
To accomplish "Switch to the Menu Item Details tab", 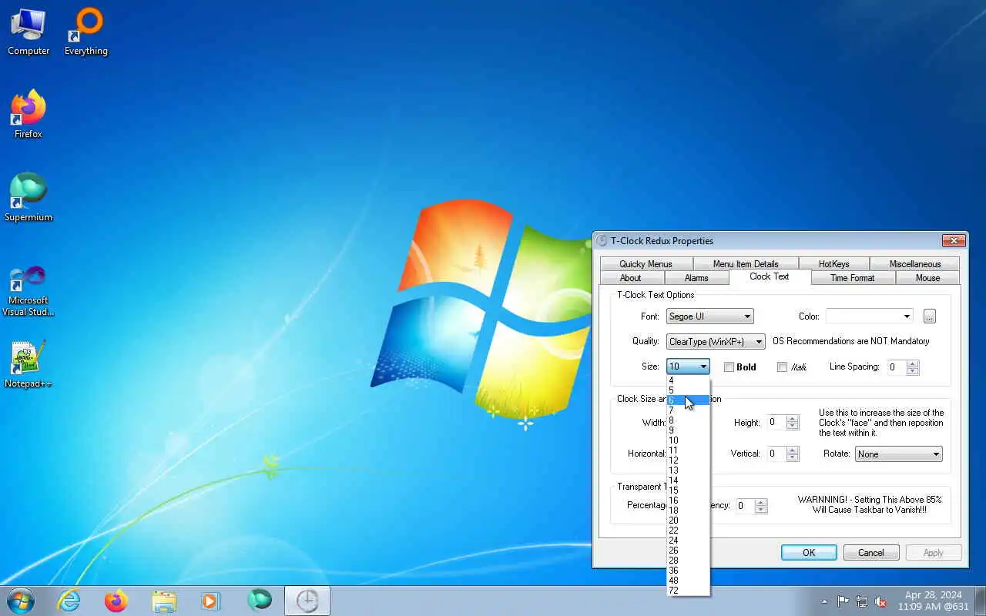I will (x=746, y=264).
